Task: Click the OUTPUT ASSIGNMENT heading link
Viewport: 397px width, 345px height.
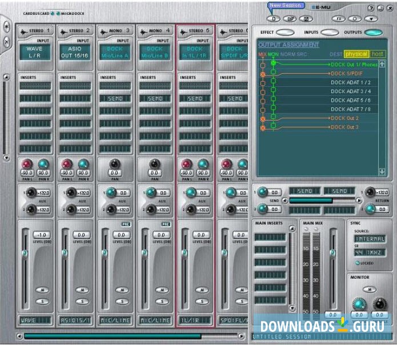Action: point(288,45)
